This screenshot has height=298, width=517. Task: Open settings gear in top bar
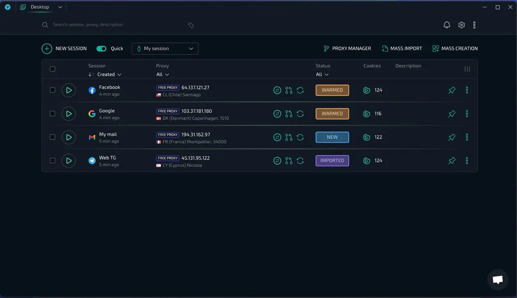462,25
